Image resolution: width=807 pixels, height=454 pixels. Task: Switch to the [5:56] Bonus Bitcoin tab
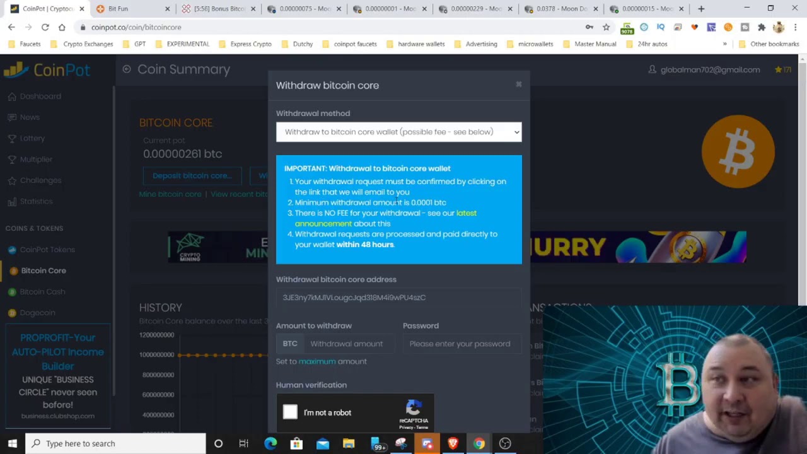pyautogui.click(x=218, y=9)
